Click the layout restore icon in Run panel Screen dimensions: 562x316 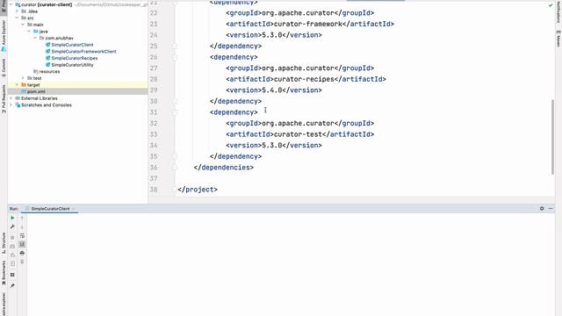click(12, 275)
